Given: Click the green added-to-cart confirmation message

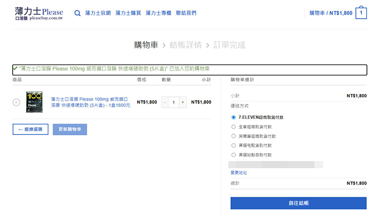Looking at the screenshot, I should (114, 69).
